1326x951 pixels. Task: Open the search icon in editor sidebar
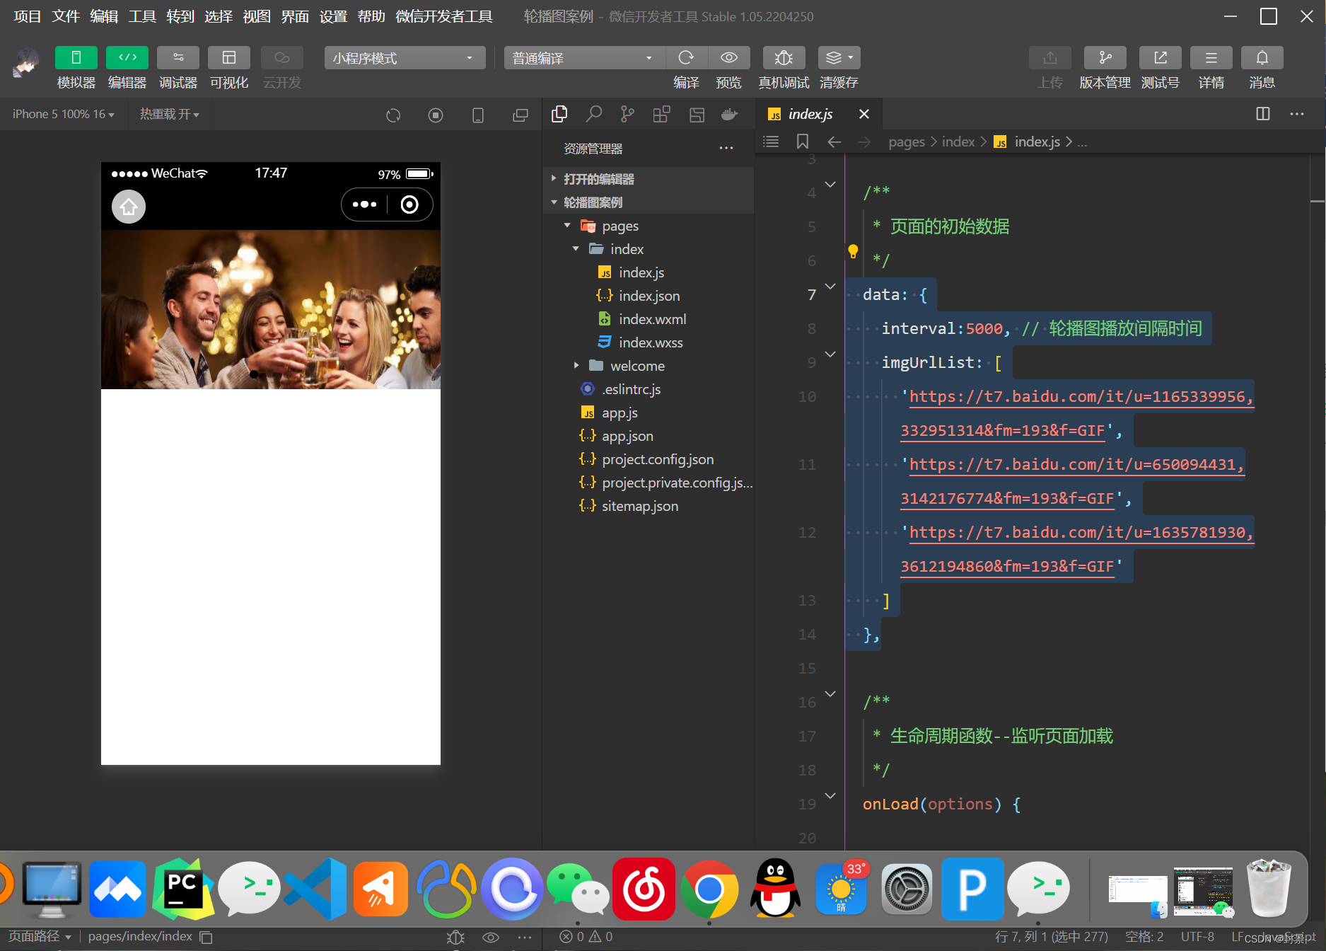(594, 114)
